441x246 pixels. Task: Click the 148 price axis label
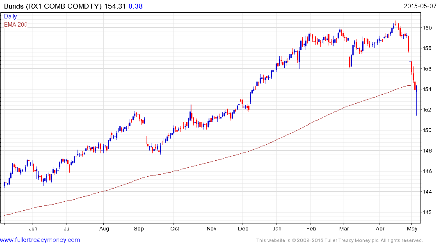coord(427,151)
